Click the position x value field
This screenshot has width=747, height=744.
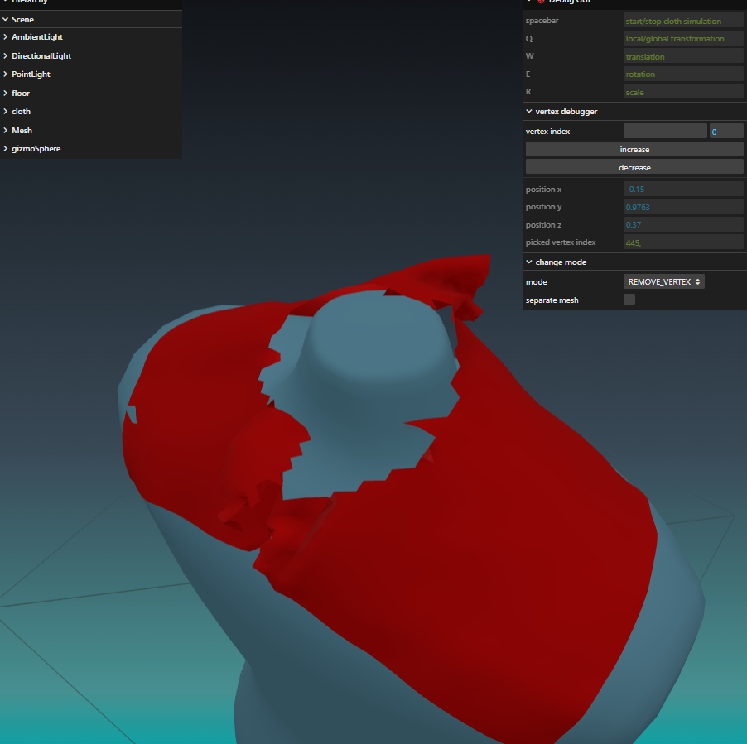click(683, 189)
